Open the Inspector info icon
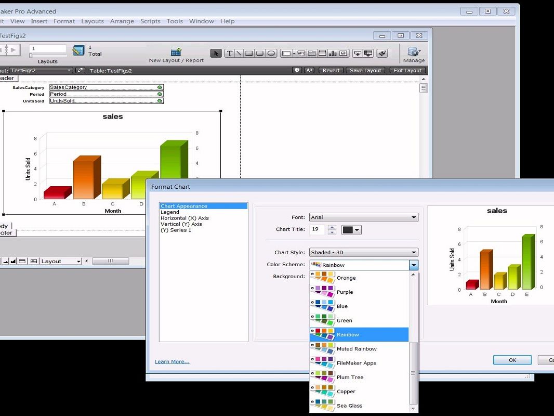The width and height of the screenshot is (554, 416). (297, 70)
